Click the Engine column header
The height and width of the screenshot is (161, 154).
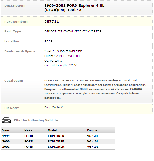(x=93, y=130)
